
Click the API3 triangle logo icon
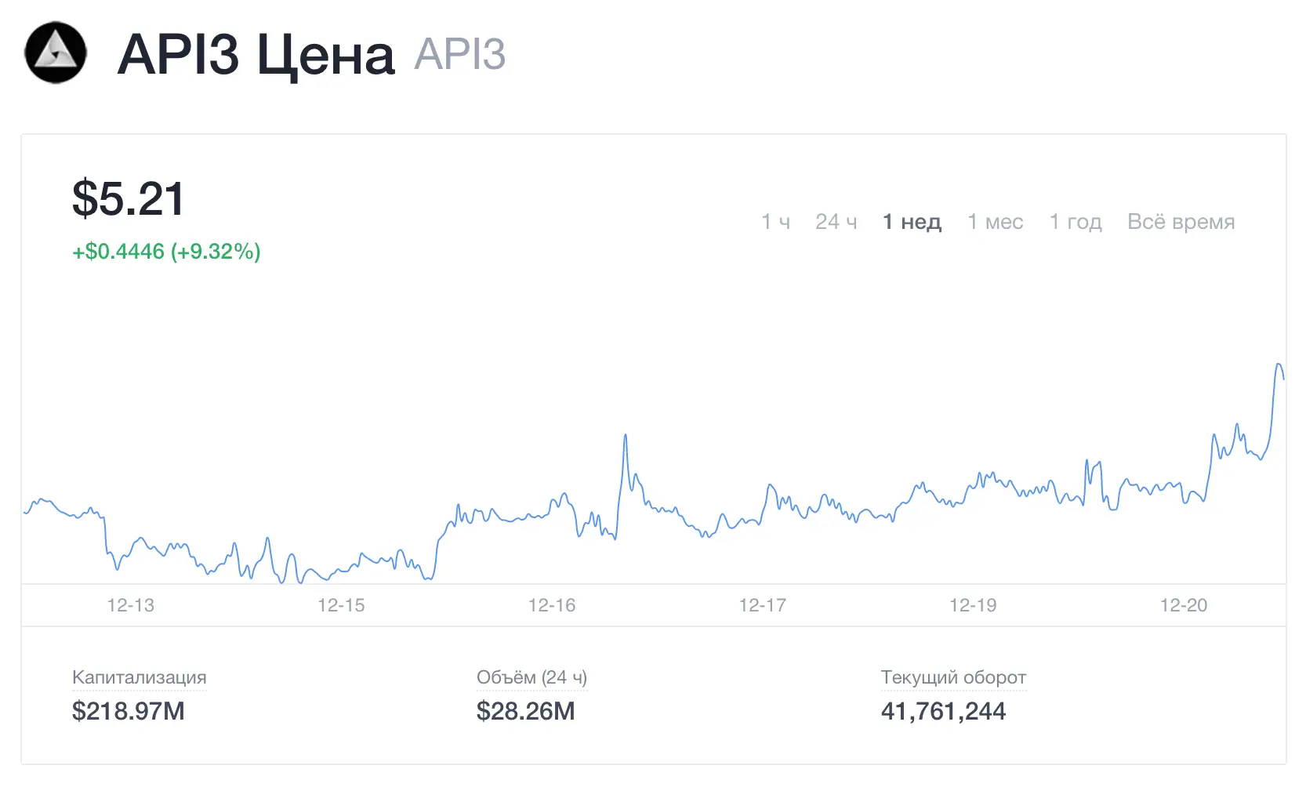56,53
